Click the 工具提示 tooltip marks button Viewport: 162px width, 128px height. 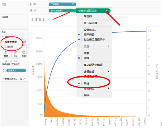(x=16, y=62)
